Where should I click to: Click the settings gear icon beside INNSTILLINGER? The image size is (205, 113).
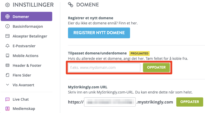tap(7, 5)
